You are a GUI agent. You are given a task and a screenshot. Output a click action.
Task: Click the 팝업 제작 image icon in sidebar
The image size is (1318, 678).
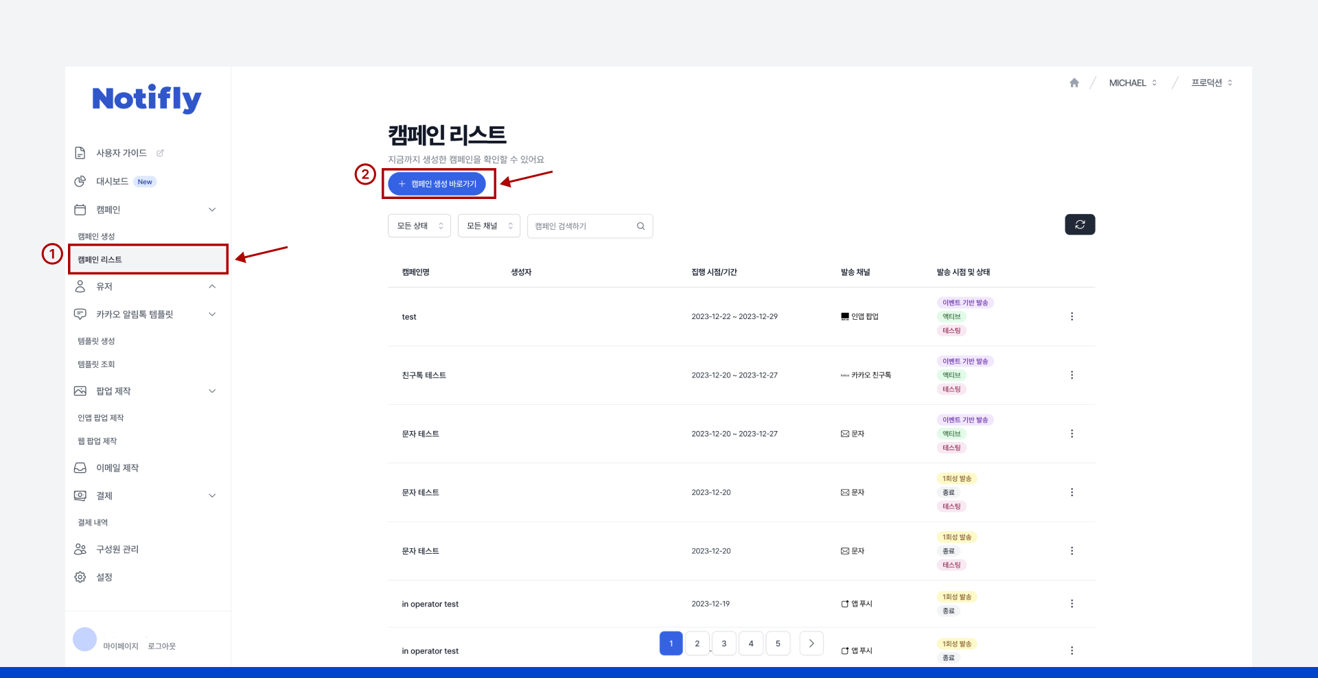coord(80,390)
